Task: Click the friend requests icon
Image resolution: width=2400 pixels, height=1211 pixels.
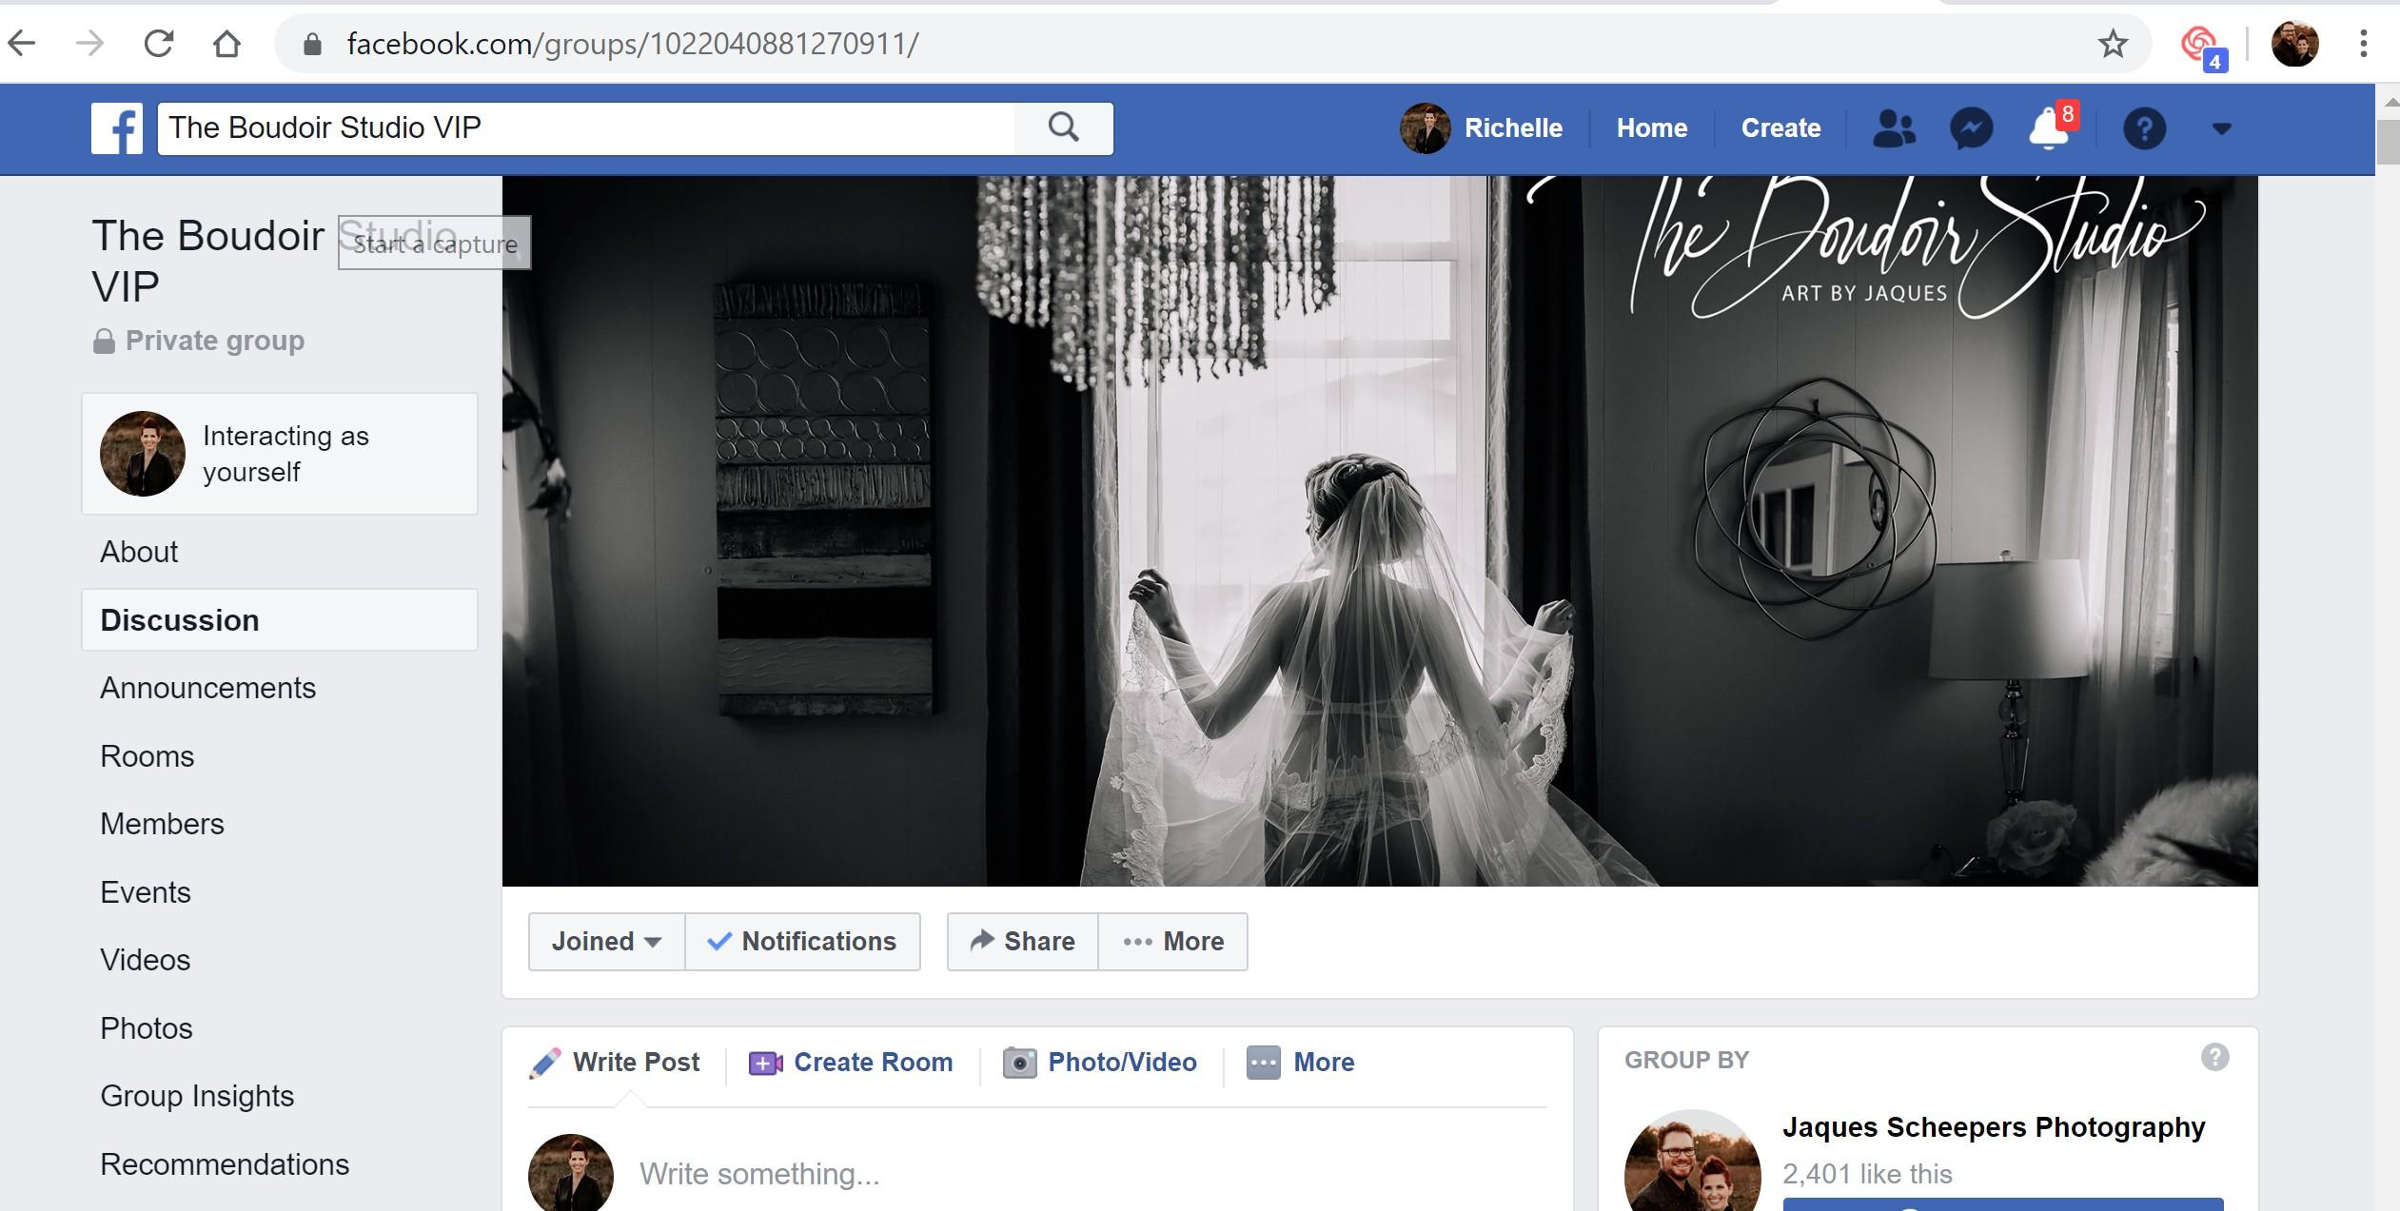Action: [x=1894, y=128]
